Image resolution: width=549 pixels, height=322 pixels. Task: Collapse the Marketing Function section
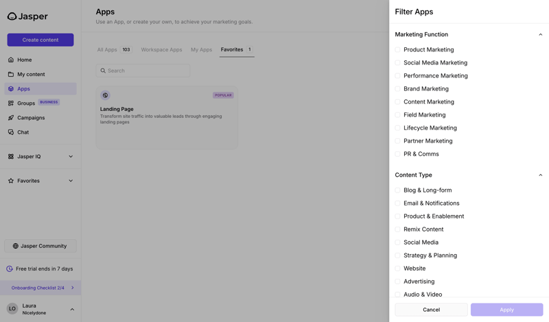(540, 35)
